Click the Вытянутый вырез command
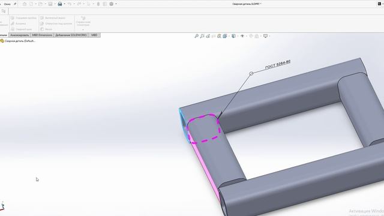Screen dimensions: 384x216 point(53,18)
